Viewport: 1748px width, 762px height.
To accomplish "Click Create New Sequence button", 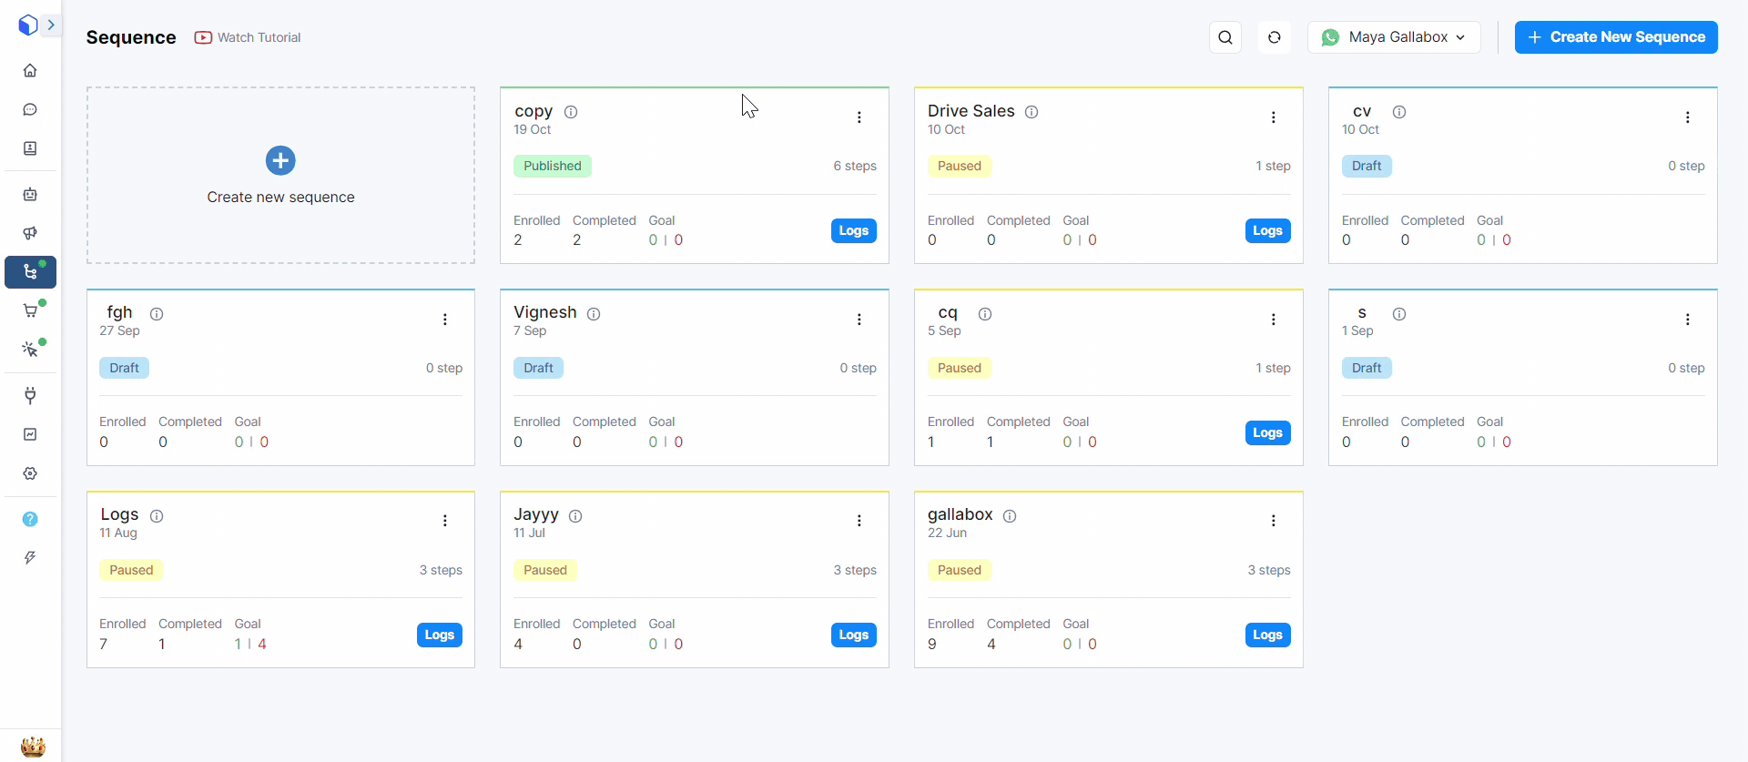I will [1615, 37].
